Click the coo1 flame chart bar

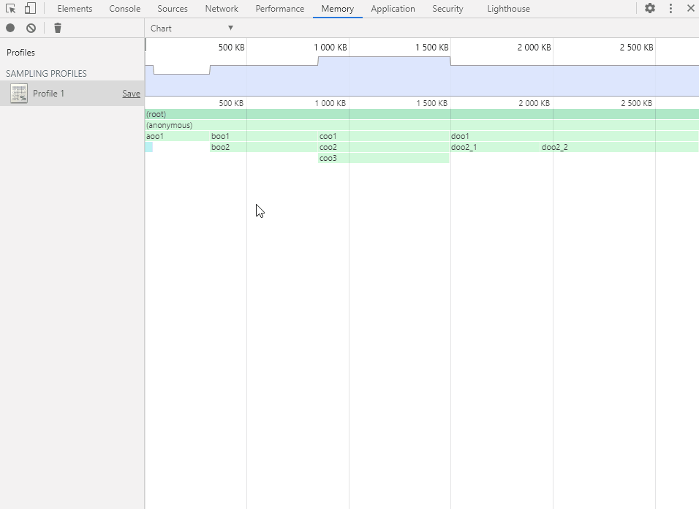[x=383, y=136]
